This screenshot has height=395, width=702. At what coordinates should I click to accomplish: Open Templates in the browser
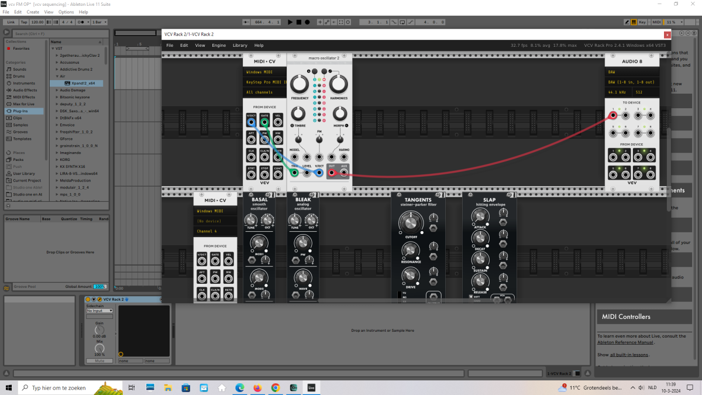tap(22, 139)
